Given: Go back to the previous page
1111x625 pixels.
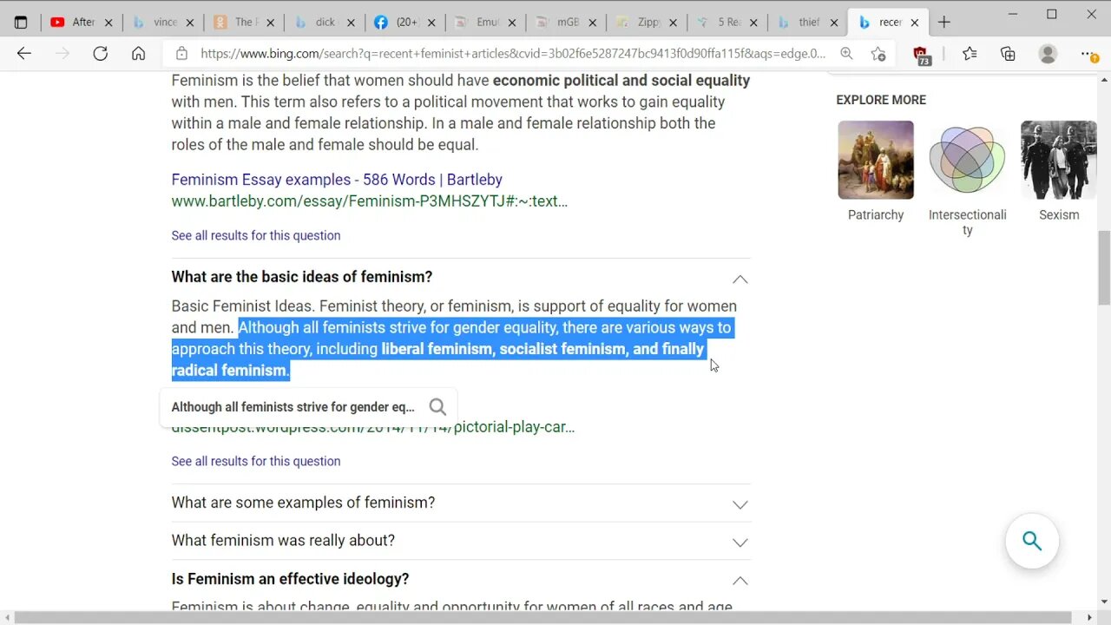Looking at the screenshot, I should pyautogui.click(x=24, y=54).
